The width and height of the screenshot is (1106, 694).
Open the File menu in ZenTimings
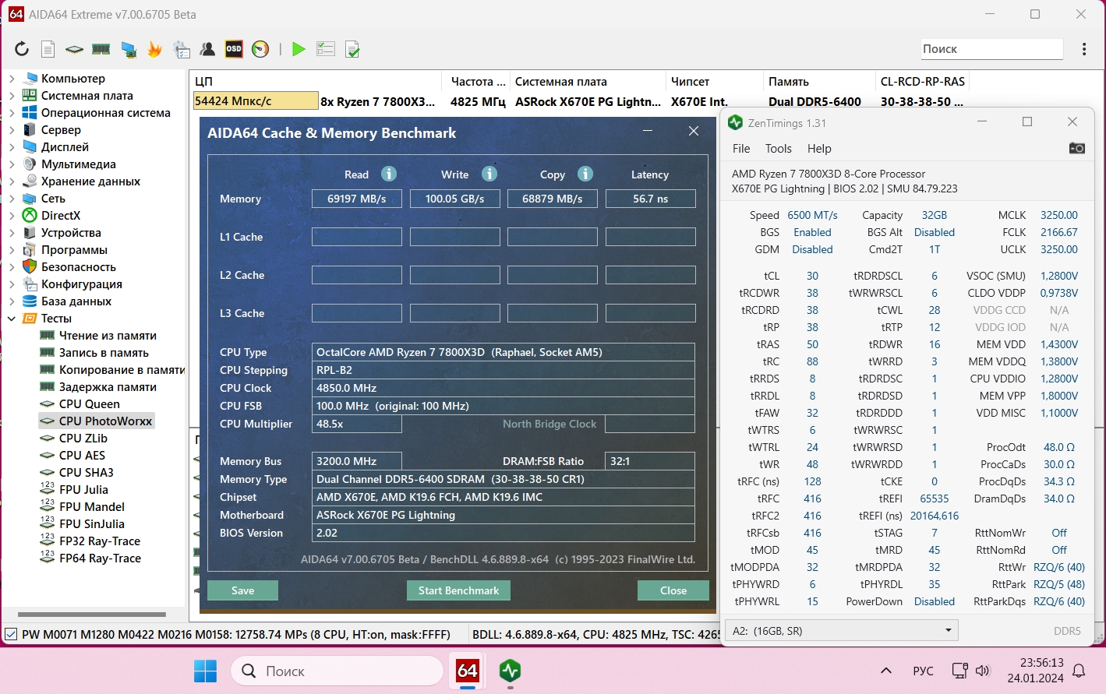click(741, 148)
